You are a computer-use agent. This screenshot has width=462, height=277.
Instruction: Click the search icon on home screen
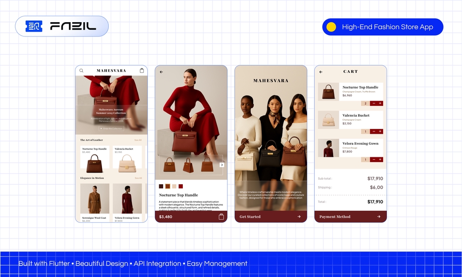81,71
